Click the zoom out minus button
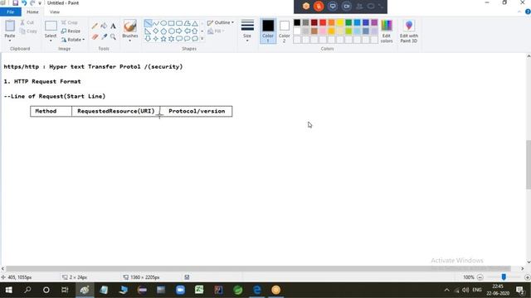531x298 pixels. [480, 277]
